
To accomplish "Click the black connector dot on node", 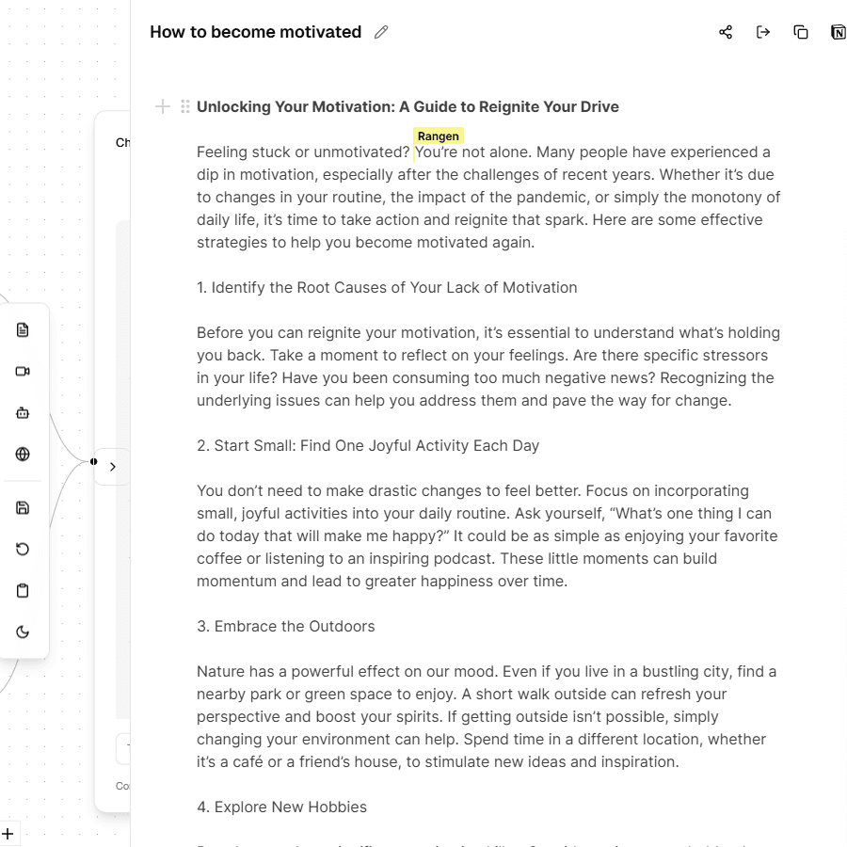I will 93,461.
